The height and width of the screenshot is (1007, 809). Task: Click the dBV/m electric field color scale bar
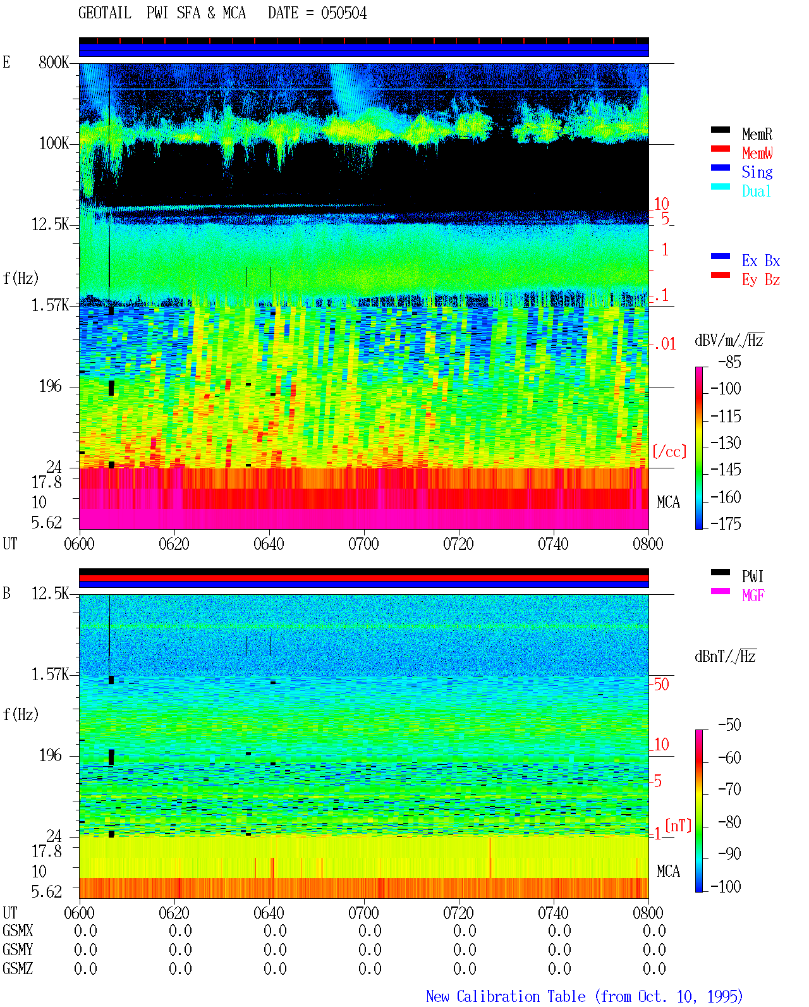699,448
